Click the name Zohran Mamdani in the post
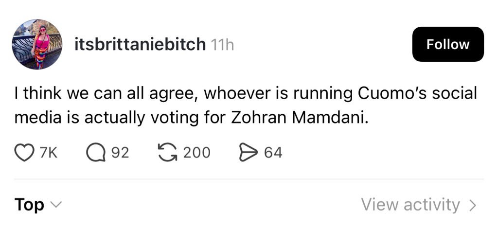The image size is (498, 229). pos(299,117)
